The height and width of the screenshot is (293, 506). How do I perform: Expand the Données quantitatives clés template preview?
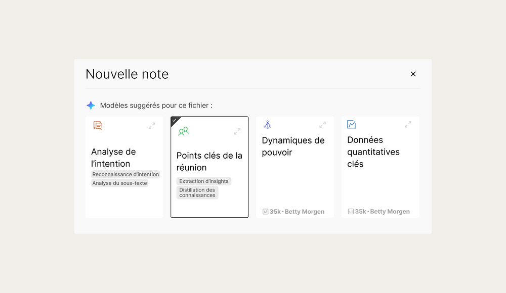pos(408,124)
